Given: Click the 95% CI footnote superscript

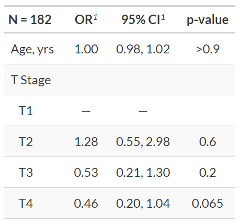Looking at the screenshot, I should pos(163,17).
